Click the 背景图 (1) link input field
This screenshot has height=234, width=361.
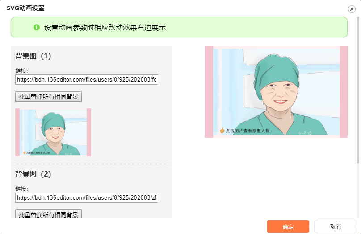(87, 79)
